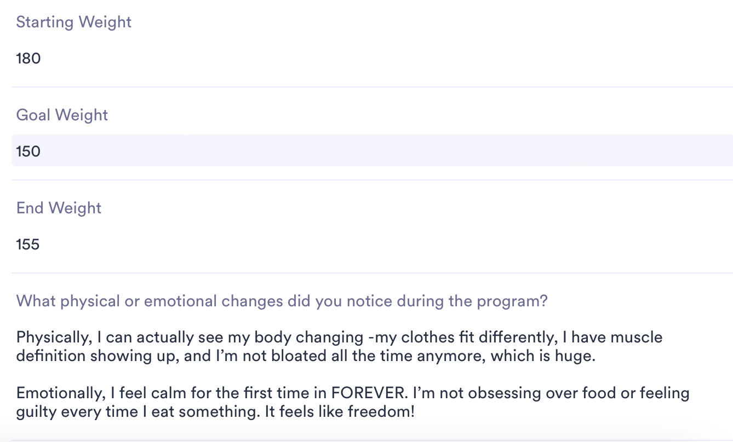
Task: Click the End Weight label
Action: 59,208
